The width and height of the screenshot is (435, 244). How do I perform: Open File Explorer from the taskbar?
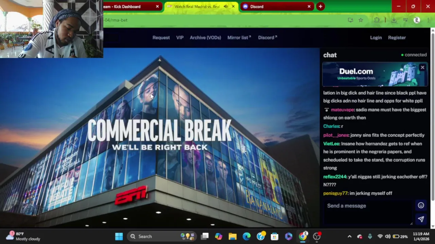232,236
